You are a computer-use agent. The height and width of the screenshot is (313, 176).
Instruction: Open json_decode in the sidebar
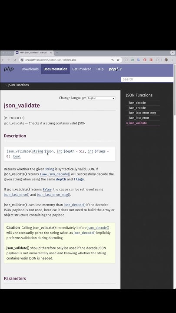137,103
